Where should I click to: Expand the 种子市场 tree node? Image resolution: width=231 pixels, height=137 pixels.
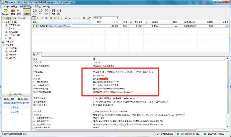3,45
